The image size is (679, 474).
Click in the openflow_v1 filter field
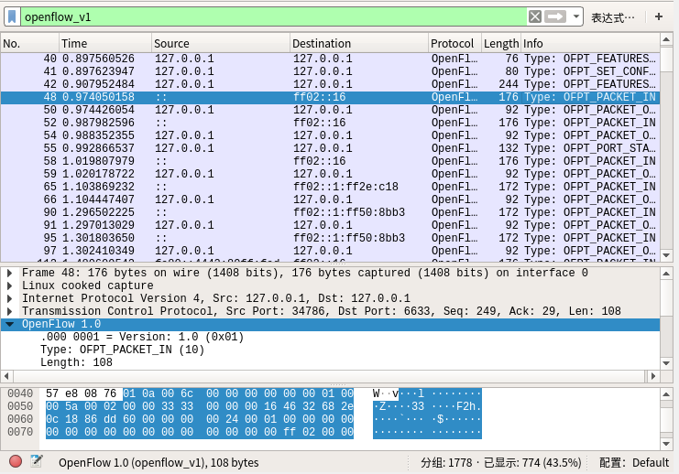pyautogui.click(x=274, y=16)
